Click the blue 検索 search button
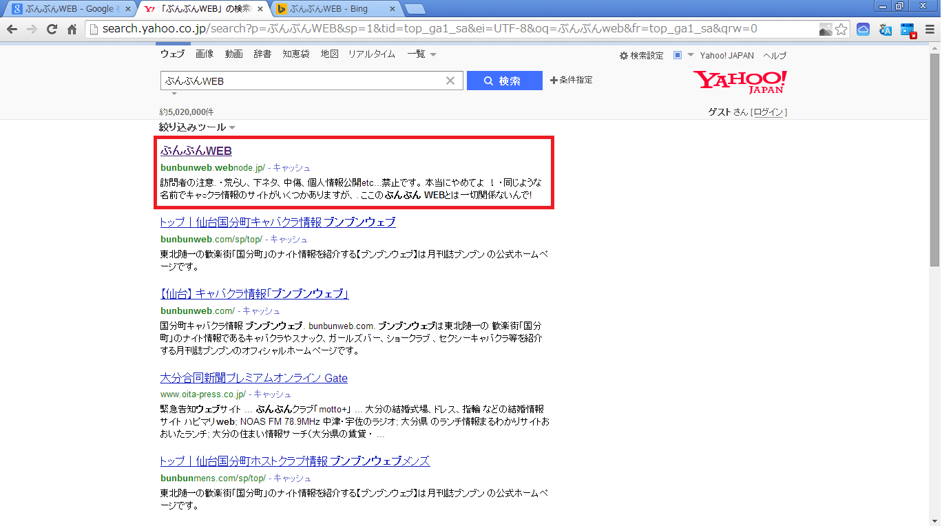Screen dimensions: 942x526 (x=505, y=81)
